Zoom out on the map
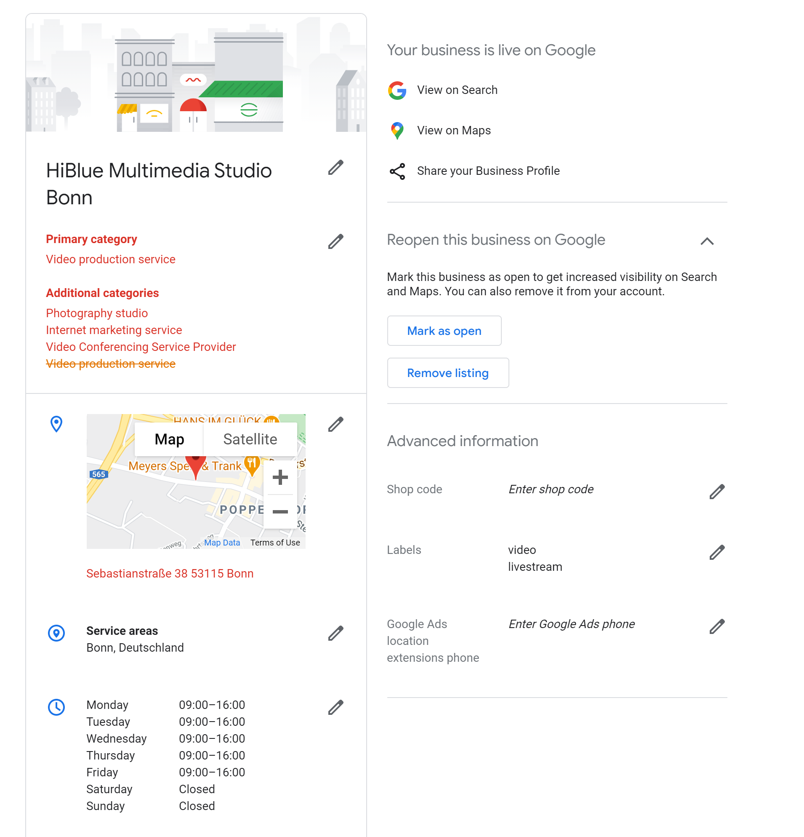Image resolution: width=804 pixels, height=837 pixels. click(280, 511)
